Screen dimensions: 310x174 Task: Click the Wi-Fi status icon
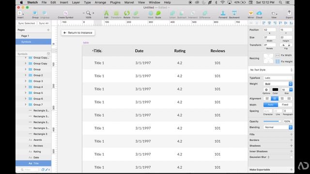[x=223, y=2]
